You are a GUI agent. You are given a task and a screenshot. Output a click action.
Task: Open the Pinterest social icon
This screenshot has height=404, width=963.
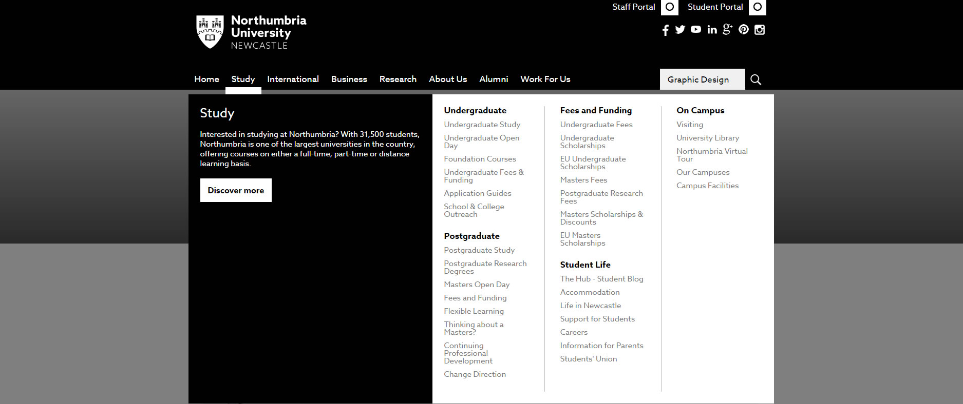click(x=744, y=30)
